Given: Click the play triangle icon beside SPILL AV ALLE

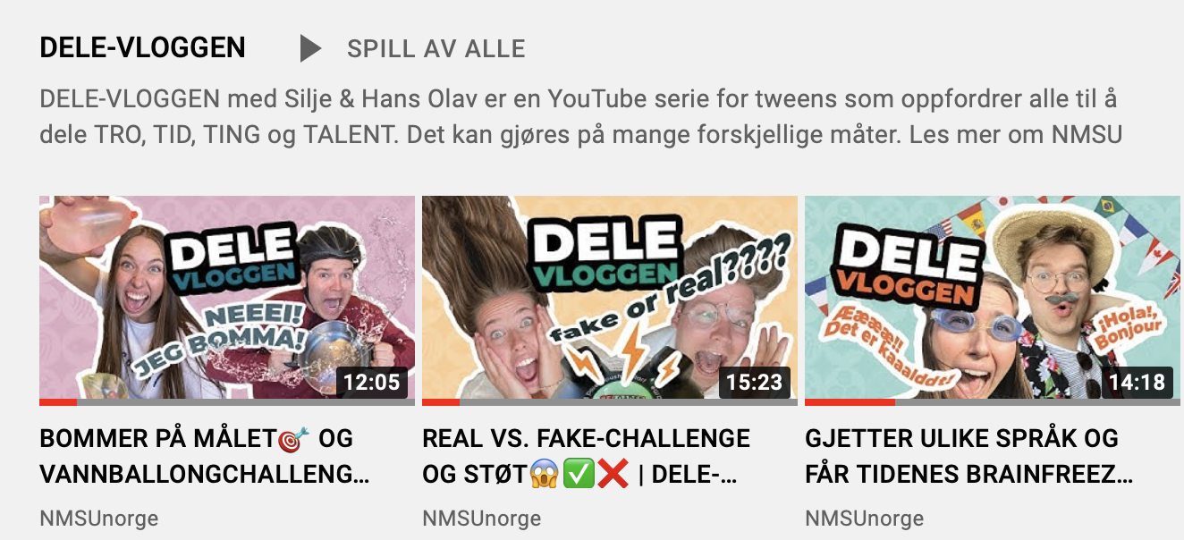Looking at the screenshot, I should 310,48.
